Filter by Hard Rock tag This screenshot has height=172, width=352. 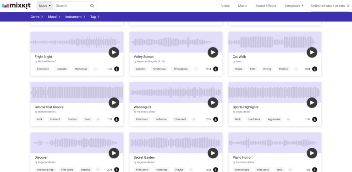pos(254,119)
